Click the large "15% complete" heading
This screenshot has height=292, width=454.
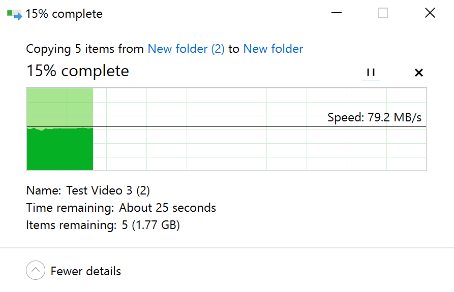click(x=78, y=71)
